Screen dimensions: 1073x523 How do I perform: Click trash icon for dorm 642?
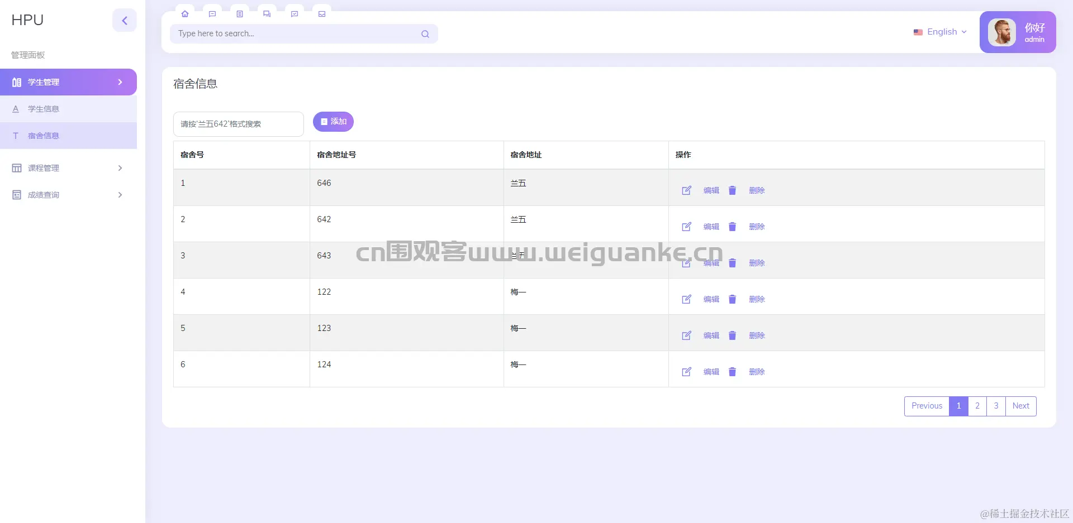(x=732, y=227)
